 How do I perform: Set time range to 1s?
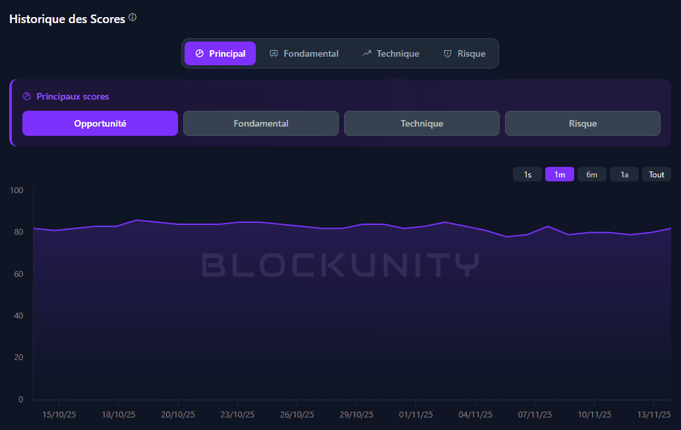(527, 174)
